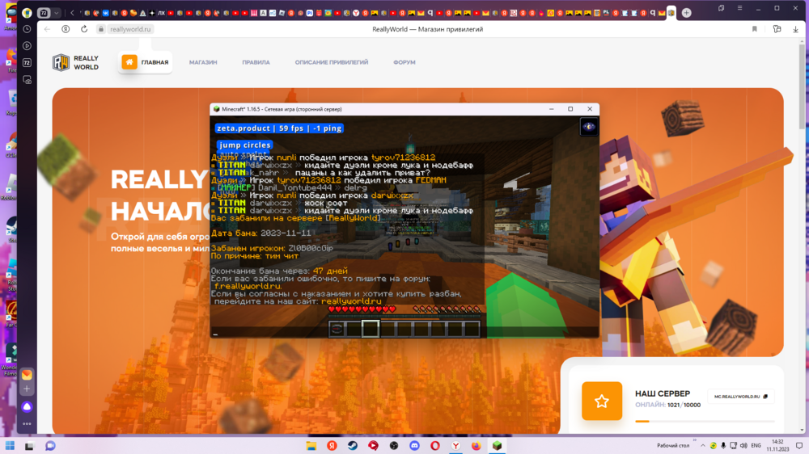The image size is (809, 454).
Task: Add a sidebar app with plus icon
Action: [27, 389]
